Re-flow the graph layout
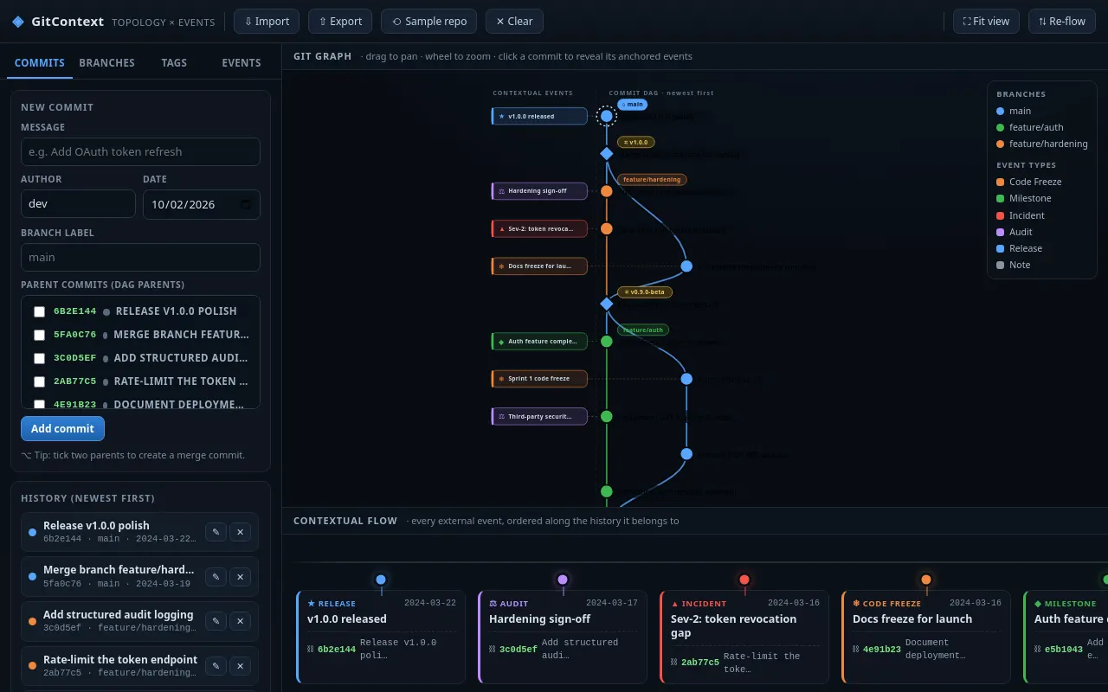 [x=1062, y=22]
